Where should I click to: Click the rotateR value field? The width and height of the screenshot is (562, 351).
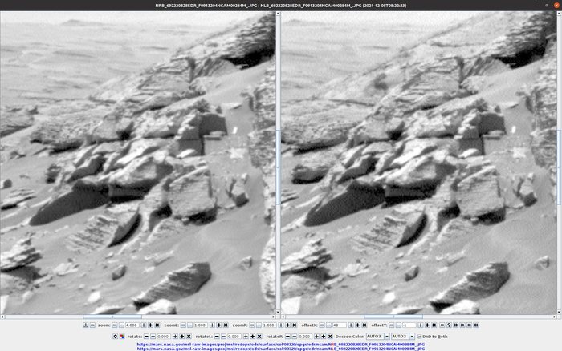(305, 337)
